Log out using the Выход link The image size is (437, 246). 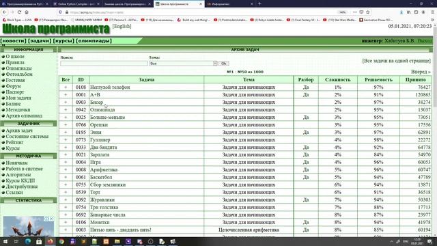coord(425,41)
